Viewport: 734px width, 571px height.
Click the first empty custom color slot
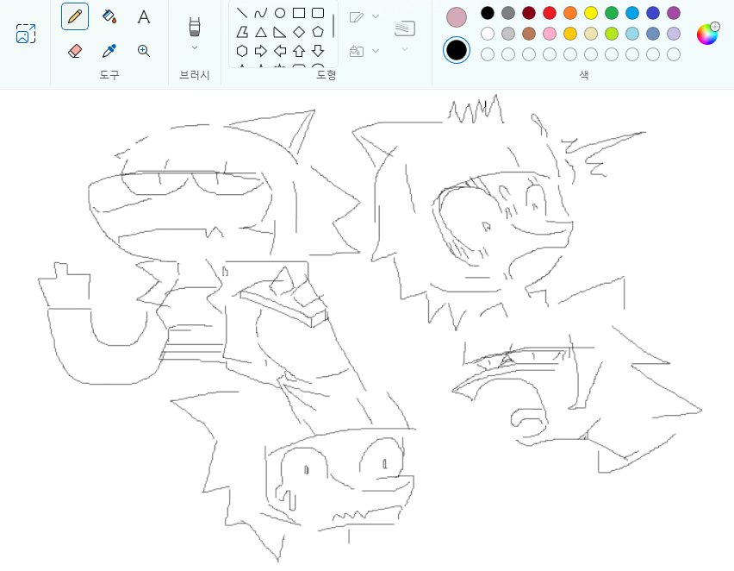[488, 54]
